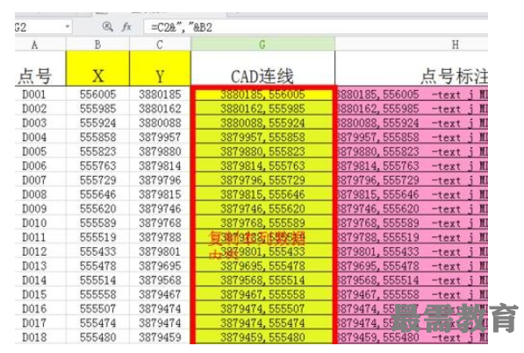The width and height of the screenshot is (524, 353).
Task: Select CAD cell 3879474,555507
Action: coord(263,308)
